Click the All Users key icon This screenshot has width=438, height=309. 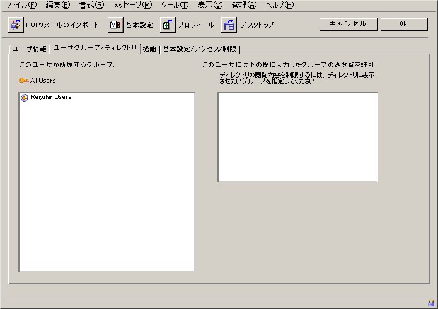[24, 81]
